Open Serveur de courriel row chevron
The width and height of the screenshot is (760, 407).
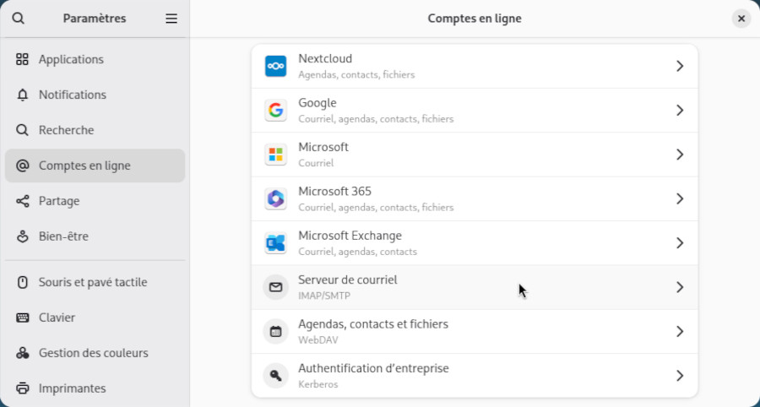point(680,287)
